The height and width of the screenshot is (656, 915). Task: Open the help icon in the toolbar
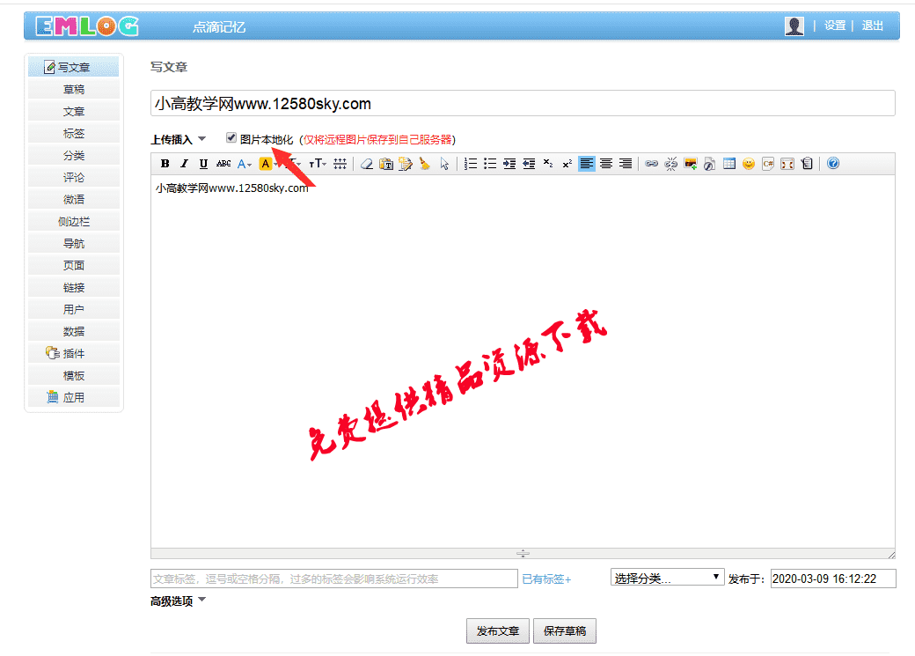tap(831, 164)
